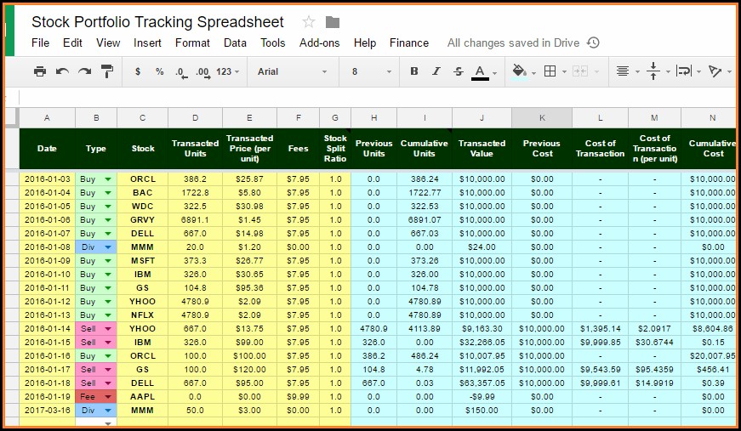Open the Arial font dropdown
Screen dimensions: 741x431
click(x=292, y=71)
